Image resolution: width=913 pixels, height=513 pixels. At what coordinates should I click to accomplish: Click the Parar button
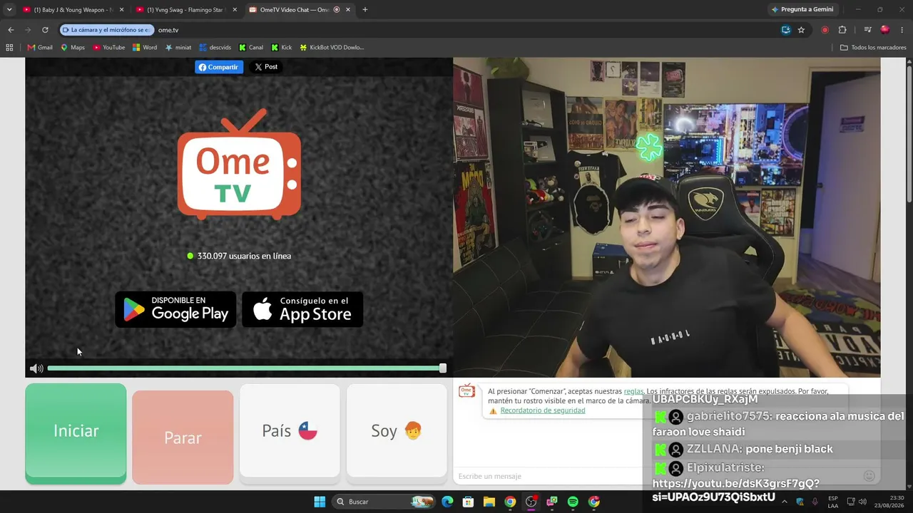(x=183, y=437)
